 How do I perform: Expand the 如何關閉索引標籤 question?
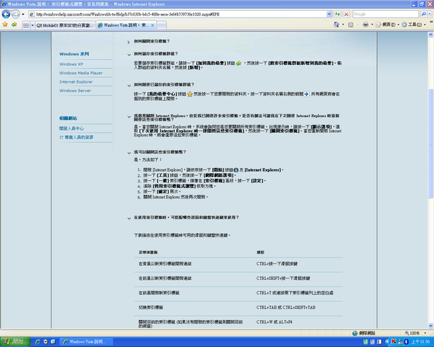(x=129, y=42)
